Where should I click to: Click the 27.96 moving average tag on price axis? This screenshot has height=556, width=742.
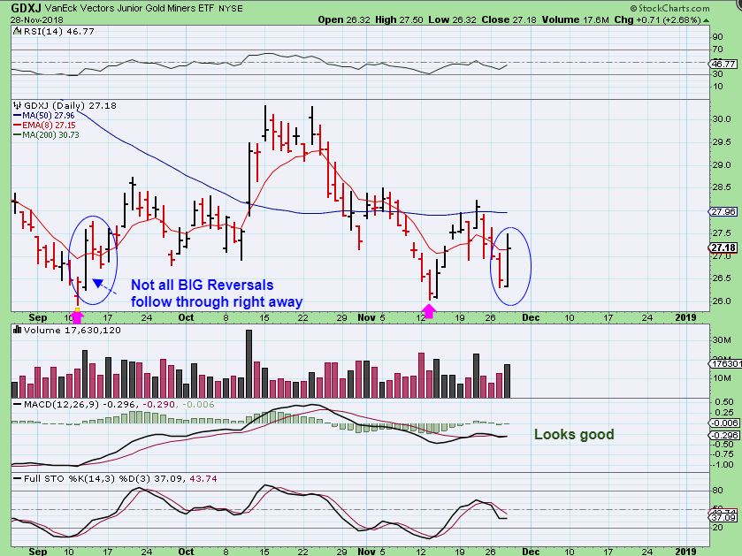[724, 211]
